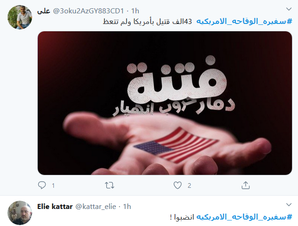Screen dimensions: 298x226
Task: Open the first tweet's 1h timestamp
Action: click(135, 11)
